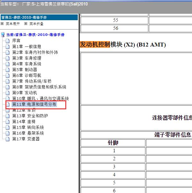Select 第11章 电源和信号分布
The width and height of the screenshot is (192, 193).
click(34, 104)
